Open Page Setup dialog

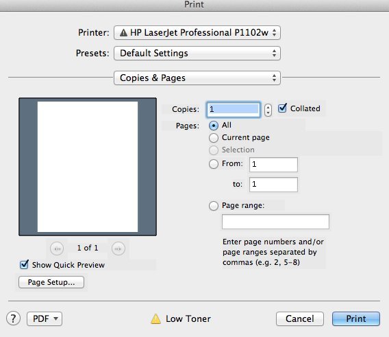pyautogui.click(x=51, y=282)
